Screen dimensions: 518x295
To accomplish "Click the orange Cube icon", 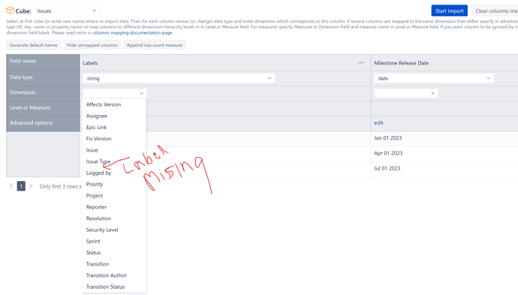I will click(11, 11).
